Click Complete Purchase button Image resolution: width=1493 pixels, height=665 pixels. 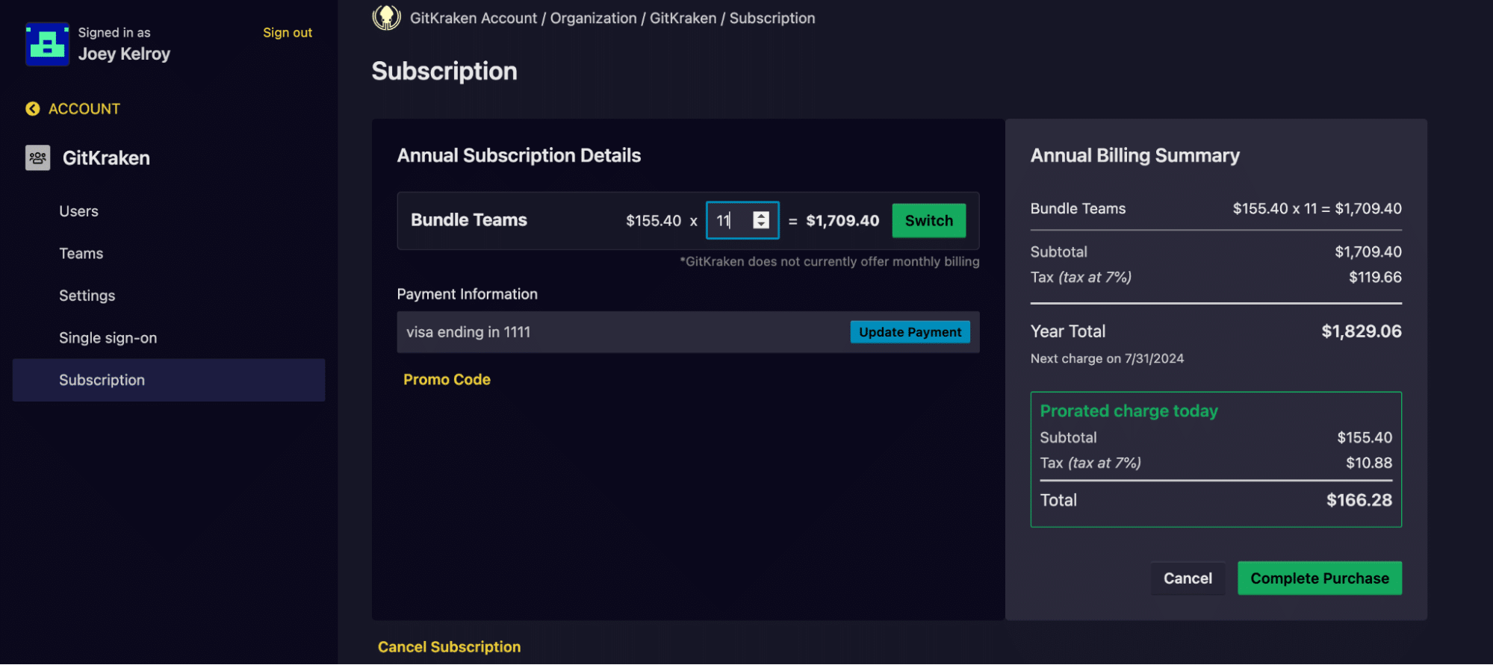pyautogui.click(x=1319, y=578)
